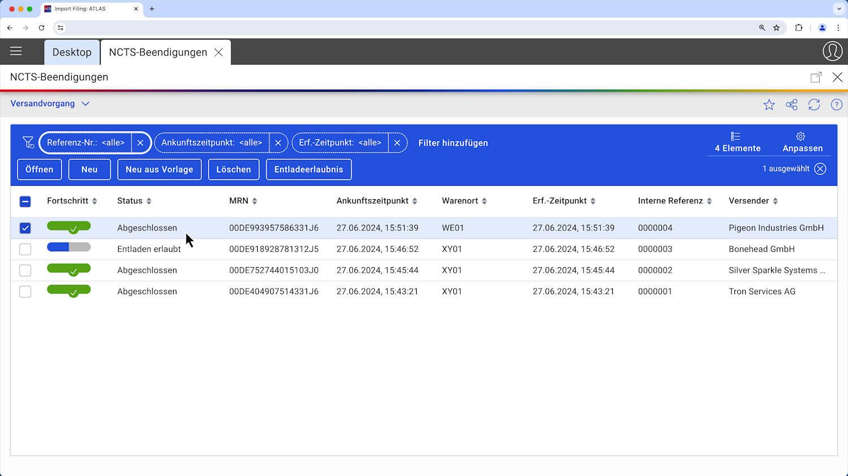Click the Pigeon Industries GmbH cell
This screenshot has height=476, width=848.
point(776,228)
